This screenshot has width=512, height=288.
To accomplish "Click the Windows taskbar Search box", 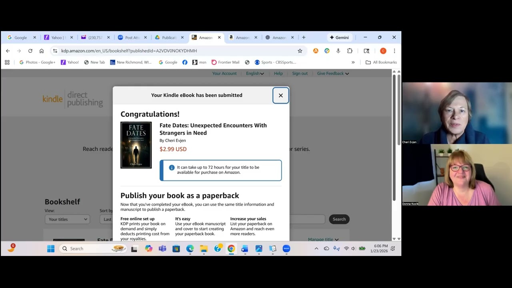I will (93, 248).
